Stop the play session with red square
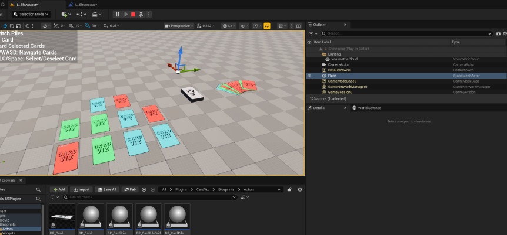The height and width of the screenshot is (235, 507). click(x=133, y=15)
